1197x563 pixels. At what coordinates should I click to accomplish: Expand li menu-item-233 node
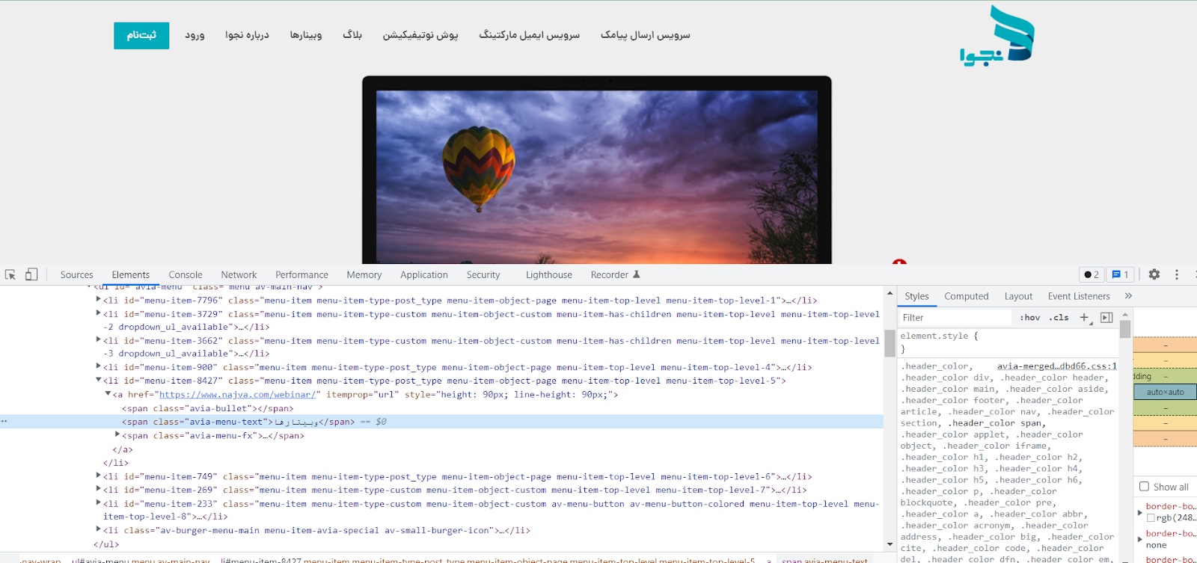pos(98,503)
